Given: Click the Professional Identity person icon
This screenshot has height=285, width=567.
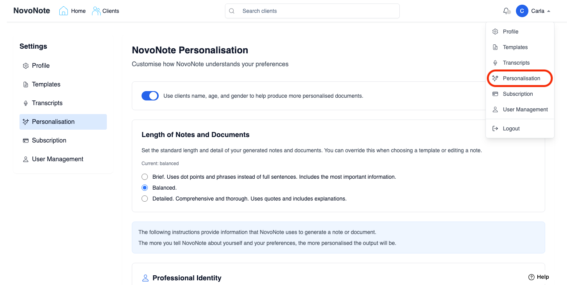Looking at the screenshot, I should point(145,278).
